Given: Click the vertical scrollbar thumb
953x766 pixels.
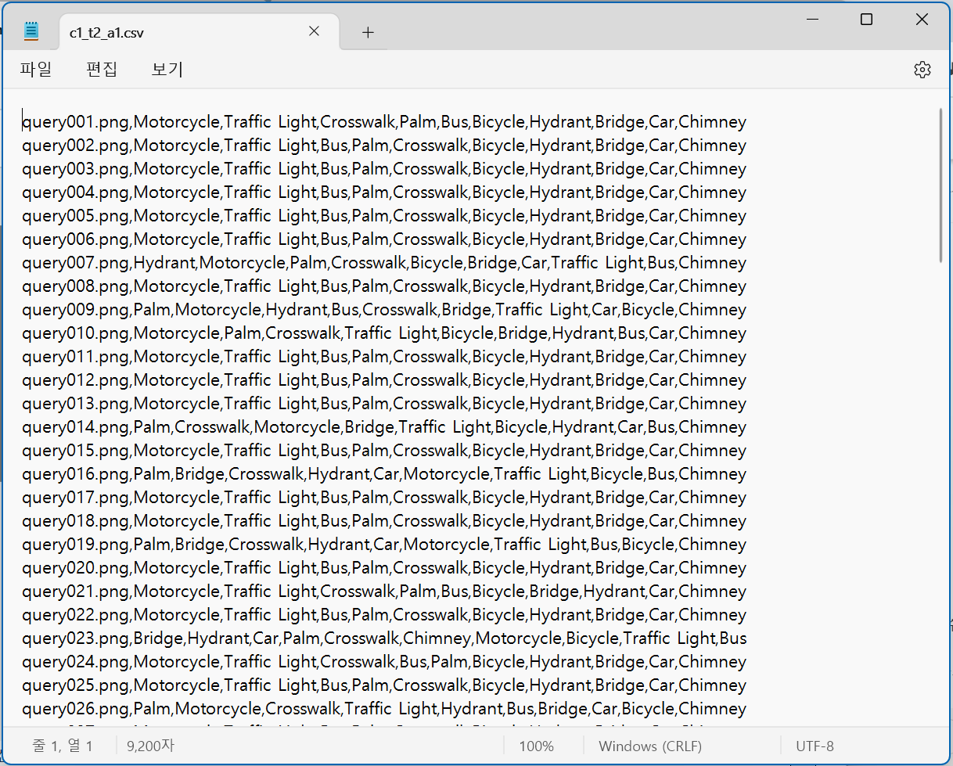Looking at the screenshot, I should tap(940, 185).
